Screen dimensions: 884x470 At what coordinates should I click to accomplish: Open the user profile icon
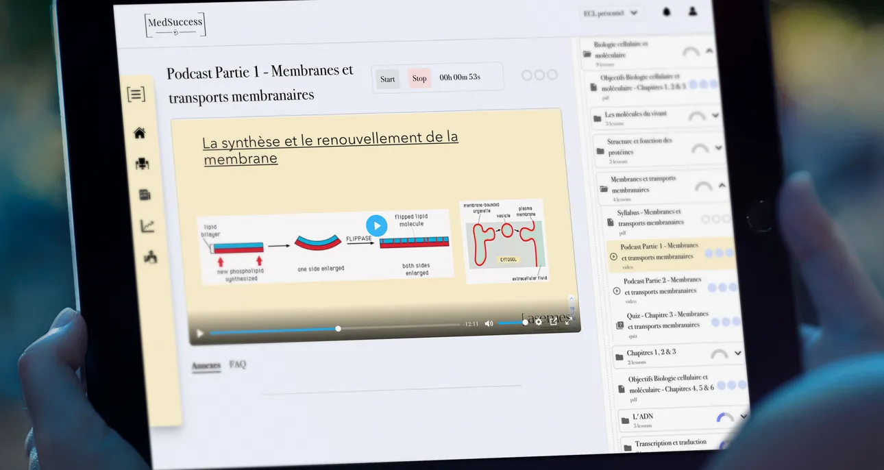[x=692, y=12]
